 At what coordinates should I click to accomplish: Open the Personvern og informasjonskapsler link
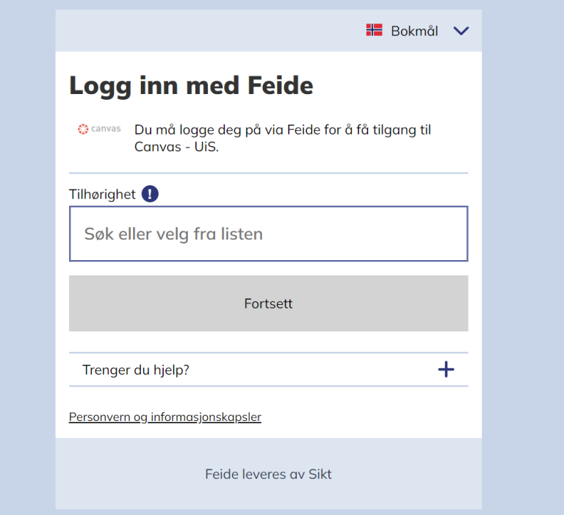coord(165,417)
